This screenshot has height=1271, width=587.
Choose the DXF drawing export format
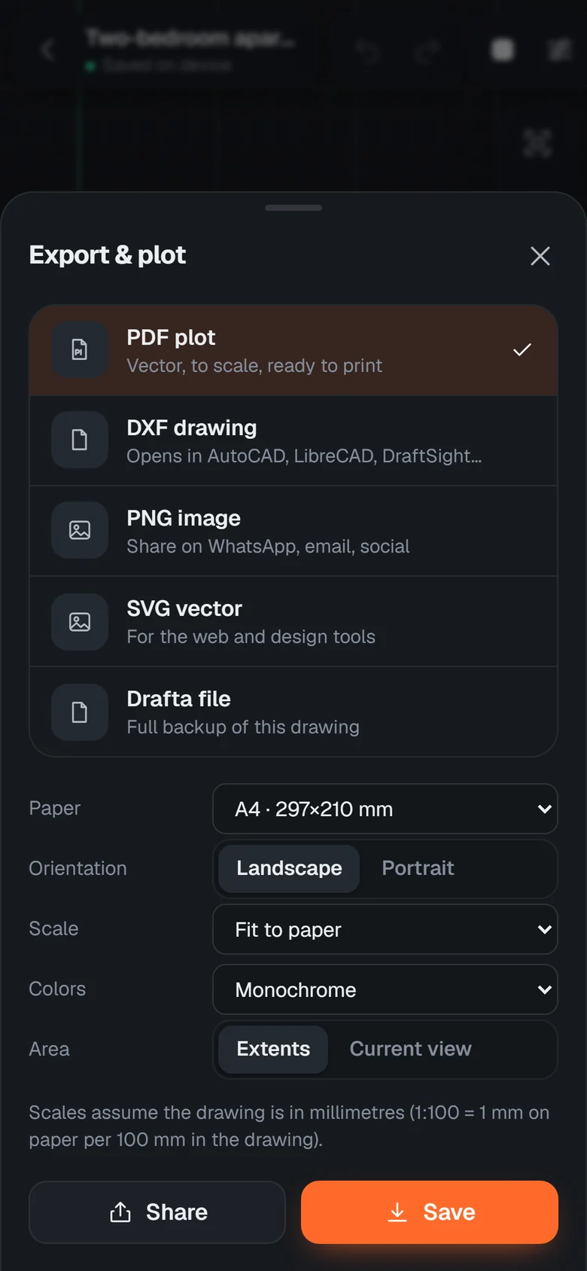pyautogui.click(x=293, y=440)
